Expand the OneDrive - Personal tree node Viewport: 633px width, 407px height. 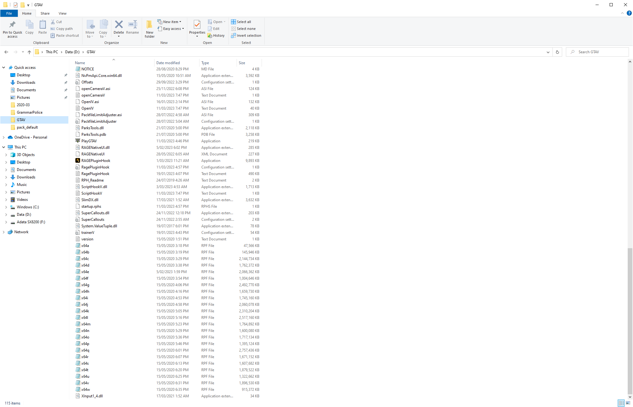click(3, 137)
